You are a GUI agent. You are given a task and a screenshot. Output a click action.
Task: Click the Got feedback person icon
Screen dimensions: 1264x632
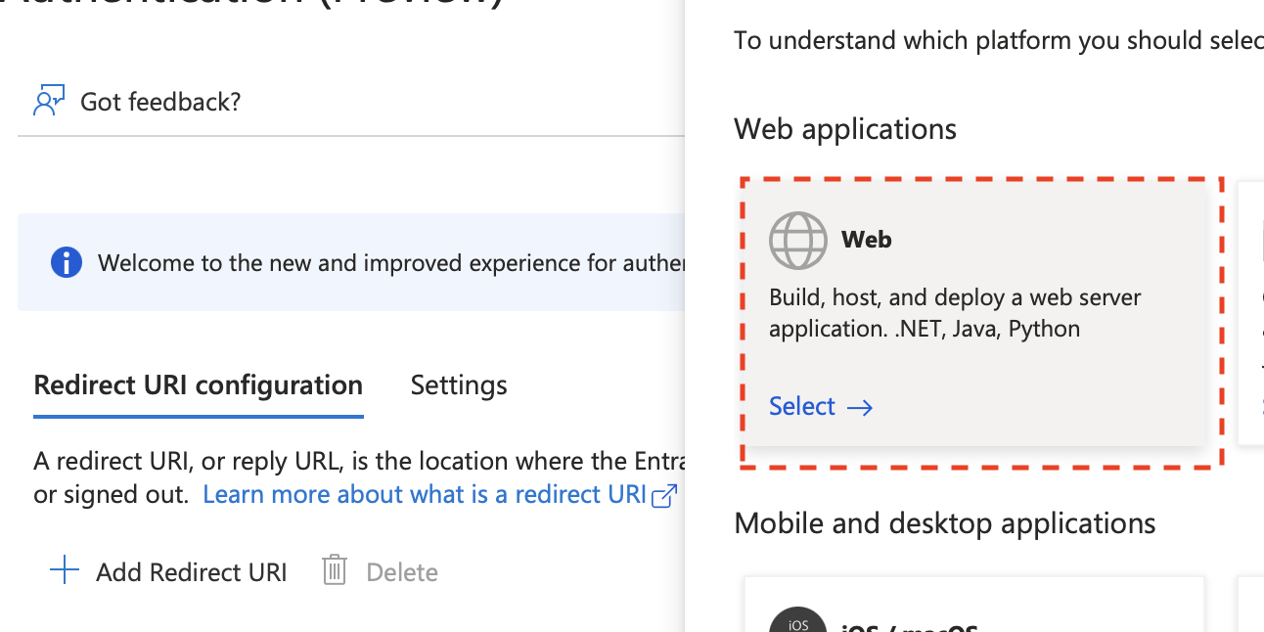coord(49,101)
